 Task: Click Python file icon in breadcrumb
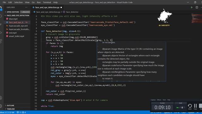click(x=34, y=12)
